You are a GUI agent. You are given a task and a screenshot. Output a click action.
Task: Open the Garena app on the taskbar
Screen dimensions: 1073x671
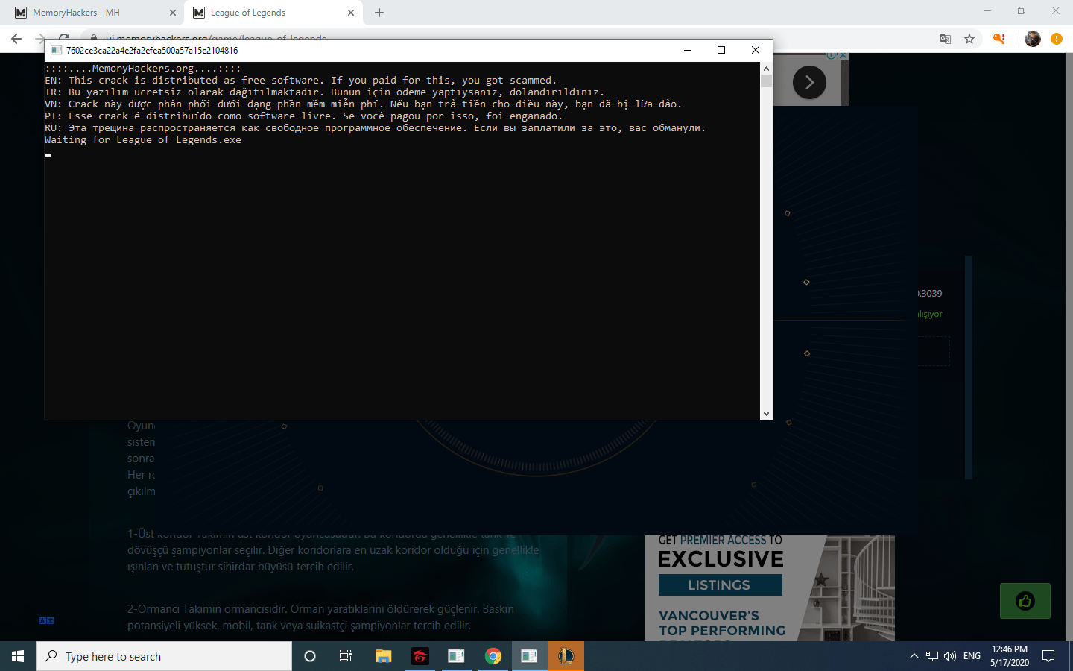(420, 656)
